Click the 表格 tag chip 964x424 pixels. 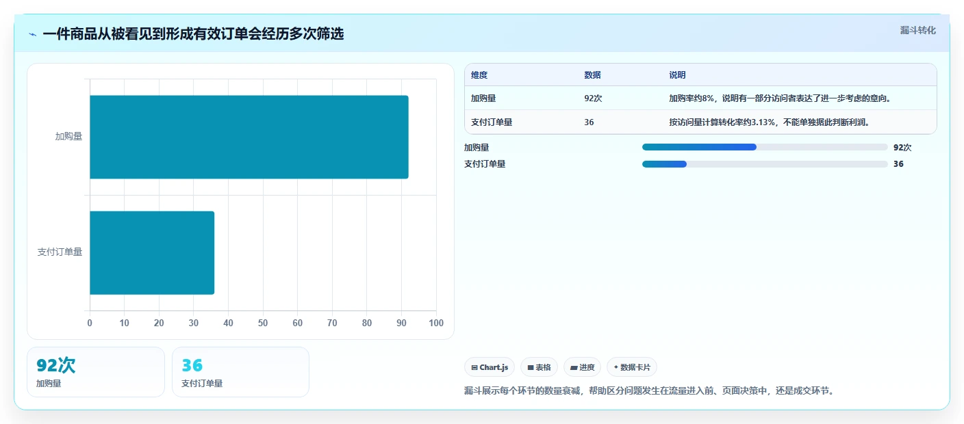coord(539,367)
